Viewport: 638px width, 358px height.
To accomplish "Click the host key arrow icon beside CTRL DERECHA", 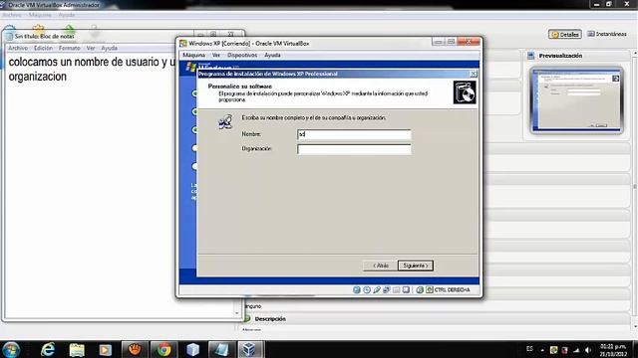I will click(x=430, y=289).
